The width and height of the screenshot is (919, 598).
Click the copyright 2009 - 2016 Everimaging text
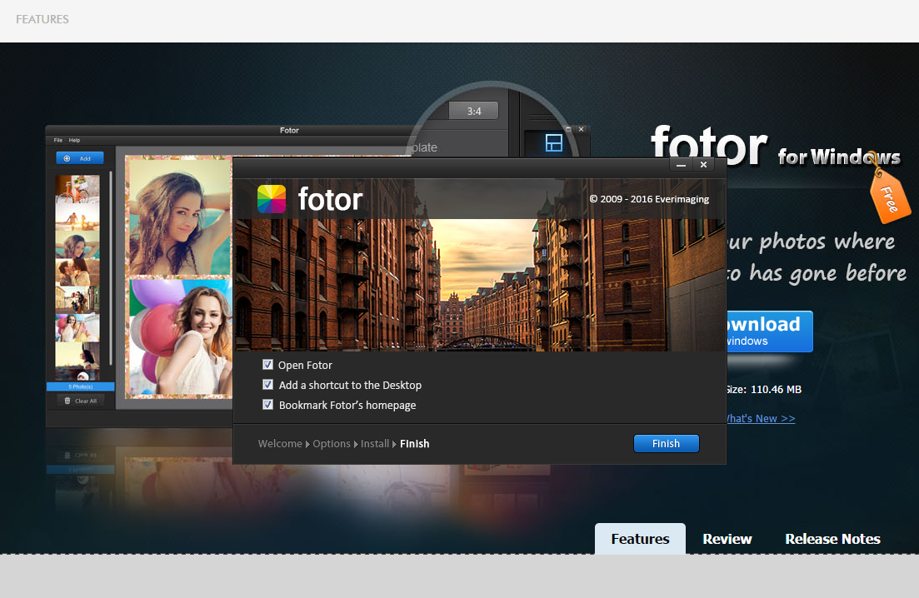click(649, 198)
